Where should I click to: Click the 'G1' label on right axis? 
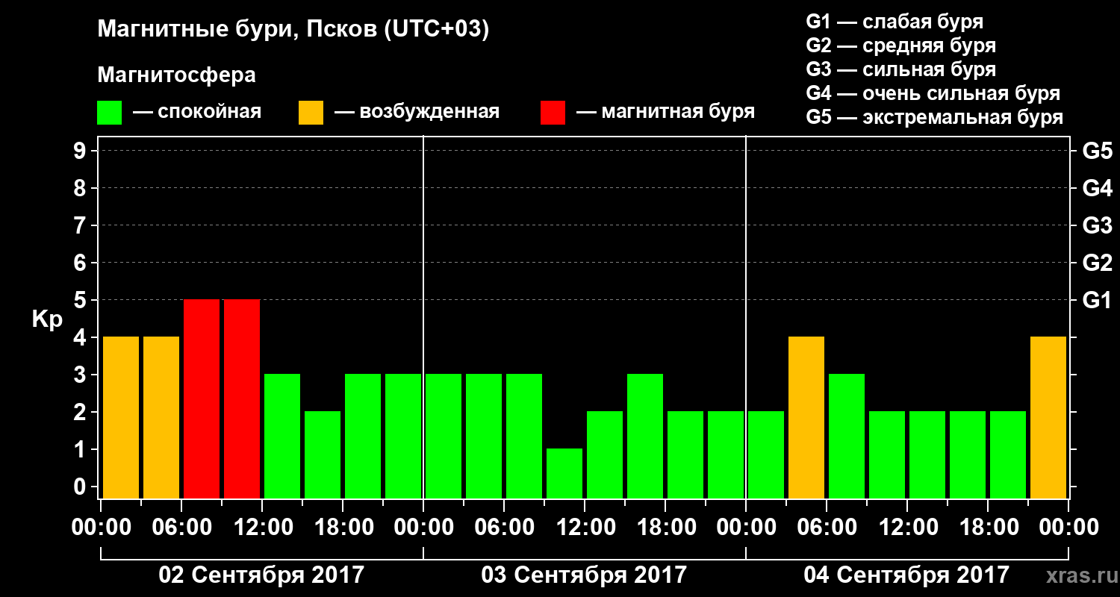click(1097, 300)
